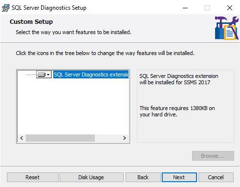Click 'This feature requires 1380KB' text

pyautogui.click(x=177, y=111)
